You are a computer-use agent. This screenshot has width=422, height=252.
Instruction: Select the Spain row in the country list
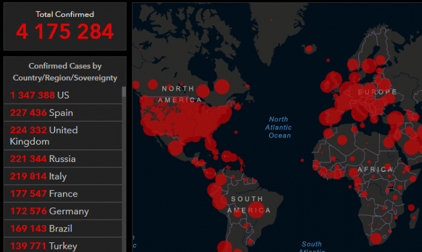[x=63, y=113]
